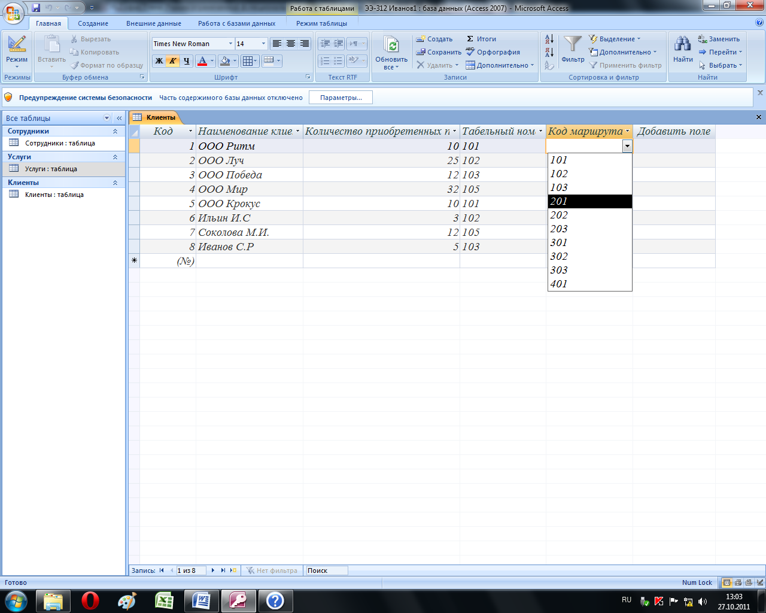Go to next record navigation arrow
Image resolution: width=766 pixels, height=613 pixels.
pyautogui.click(x=213, y=570)
